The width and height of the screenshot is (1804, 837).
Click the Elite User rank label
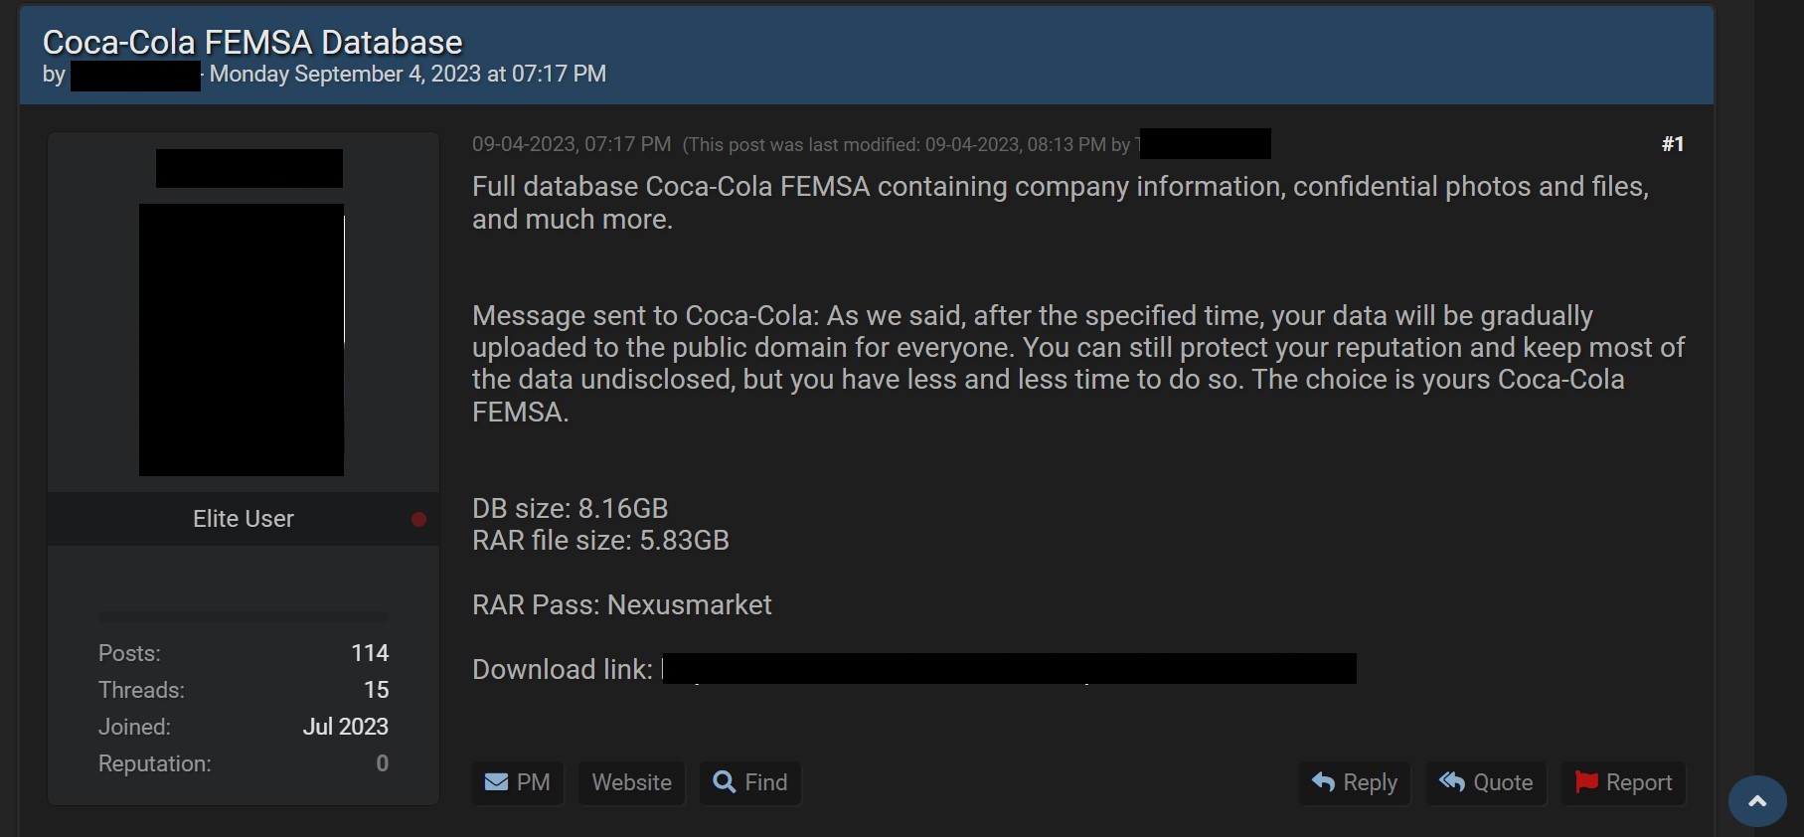(244, 519)
